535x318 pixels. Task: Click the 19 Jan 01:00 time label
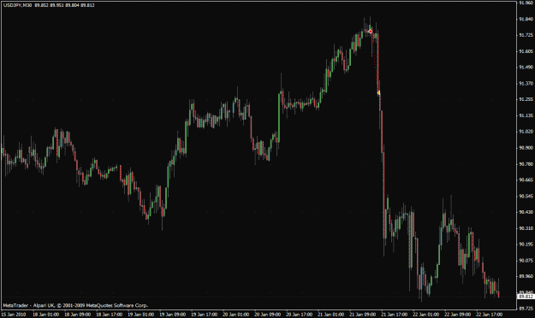pos(140,315)
